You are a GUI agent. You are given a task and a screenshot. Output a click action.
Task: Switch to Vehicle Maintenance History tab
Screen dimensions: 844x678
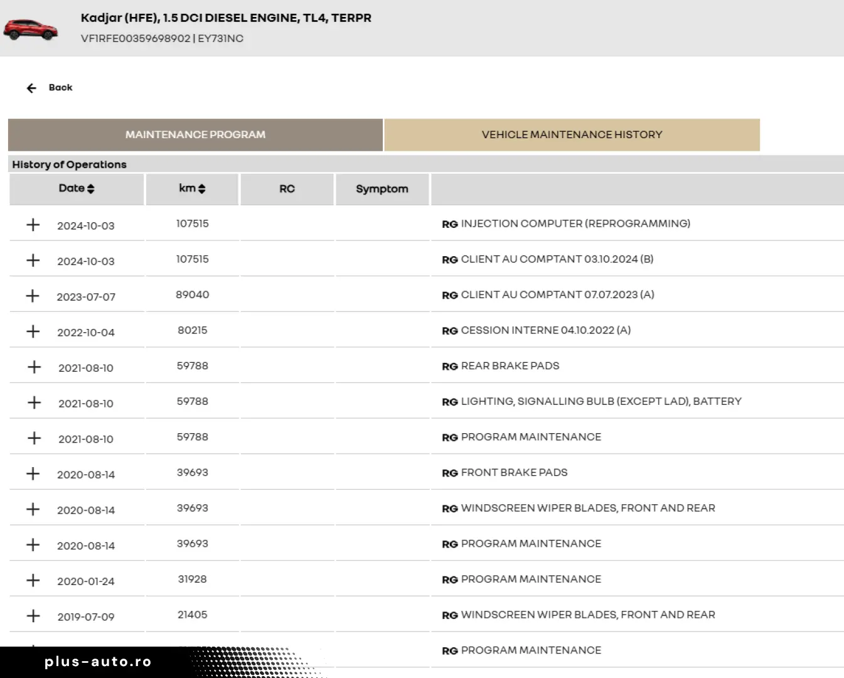572,135
